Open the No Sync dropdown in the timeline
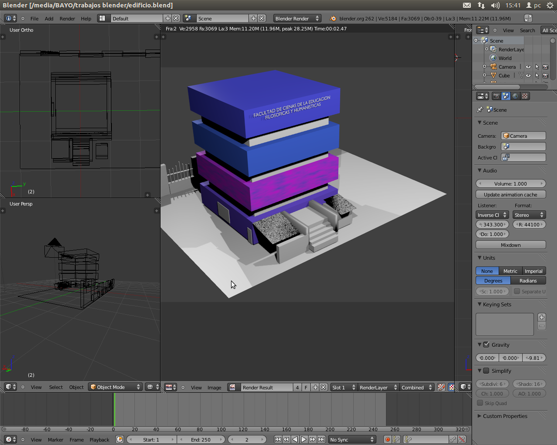The height and width of the screenshot is (445, 557). 352,439
